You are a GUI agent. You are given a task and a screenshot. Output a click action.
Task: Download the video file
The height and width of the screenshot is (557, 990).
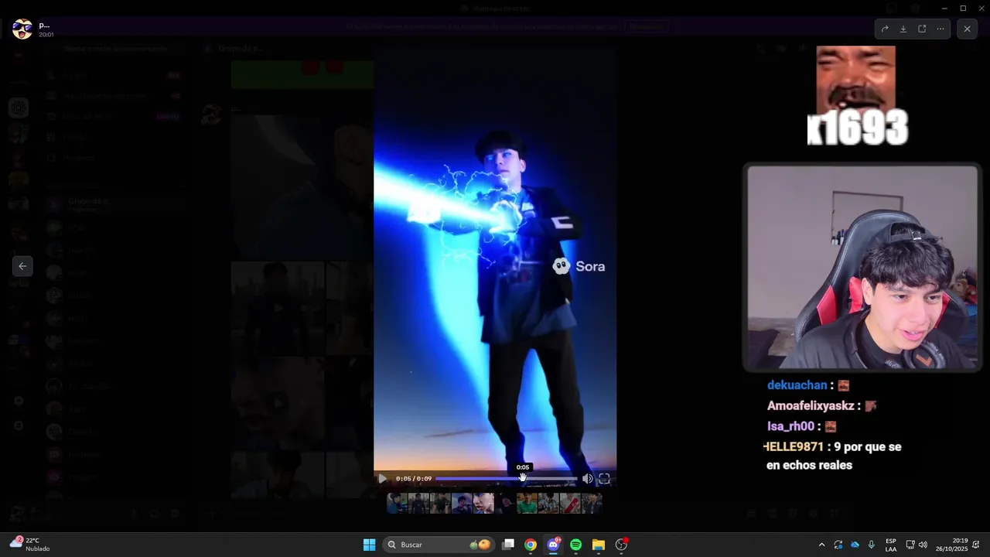coord(903,29)
